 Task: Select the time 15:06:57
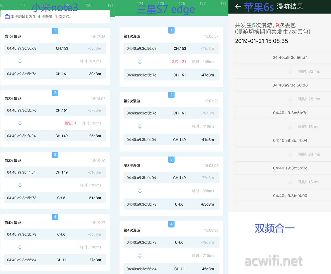[211, 36]
